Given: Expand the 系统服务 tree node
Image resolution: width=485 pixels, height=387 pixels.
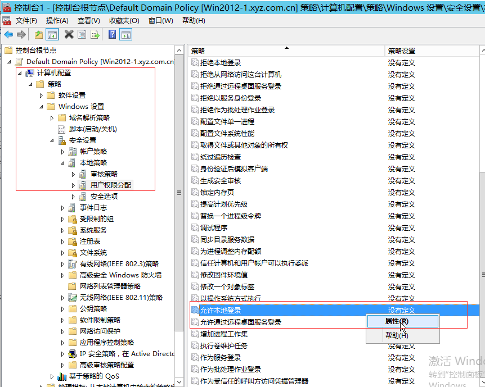Looking at the screenshot, I should click(x=62, y=230).
